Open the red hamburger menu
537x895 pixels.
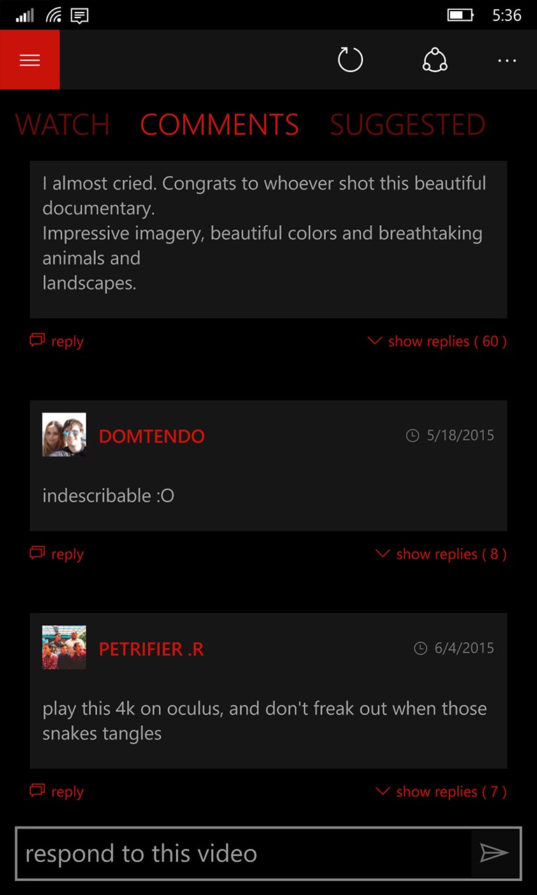coord(29,59)
